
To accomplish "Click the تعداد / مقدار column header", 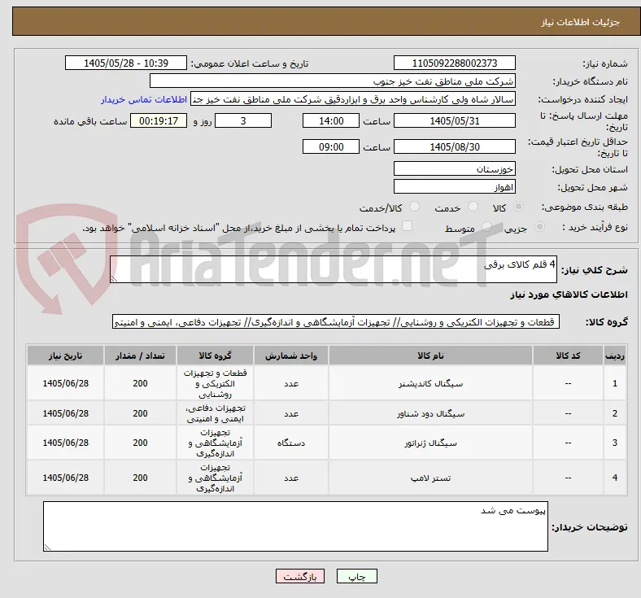I will (140, 356).
